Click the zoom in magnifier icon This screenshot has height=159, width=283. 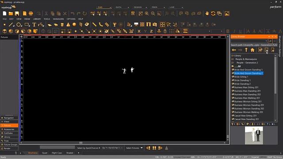147,14
